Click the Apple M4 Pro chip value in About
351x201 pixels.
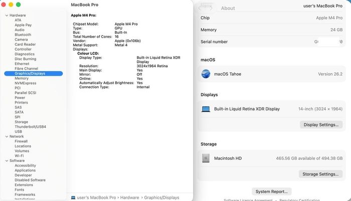tap(329, 18)
